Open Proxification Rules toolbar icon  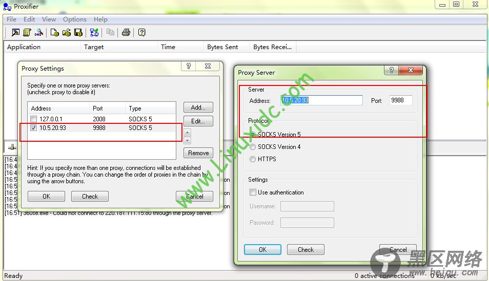tap(27, 32)
